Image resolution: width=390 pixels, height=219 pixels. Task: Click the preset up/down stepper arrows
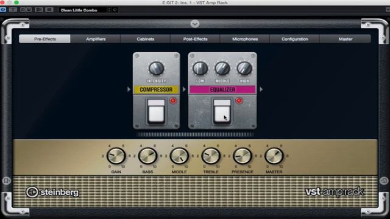(108, 10)
